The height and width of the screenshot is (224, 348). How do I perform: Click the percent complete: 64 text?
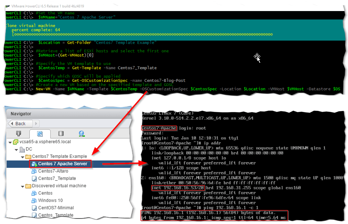point(36,30)
